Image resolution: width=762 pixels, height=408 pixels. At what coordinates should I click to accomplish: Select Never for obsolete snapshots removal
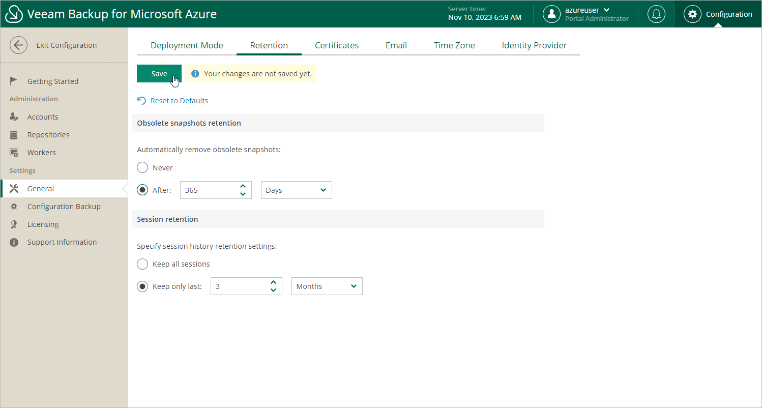(143, 168)
